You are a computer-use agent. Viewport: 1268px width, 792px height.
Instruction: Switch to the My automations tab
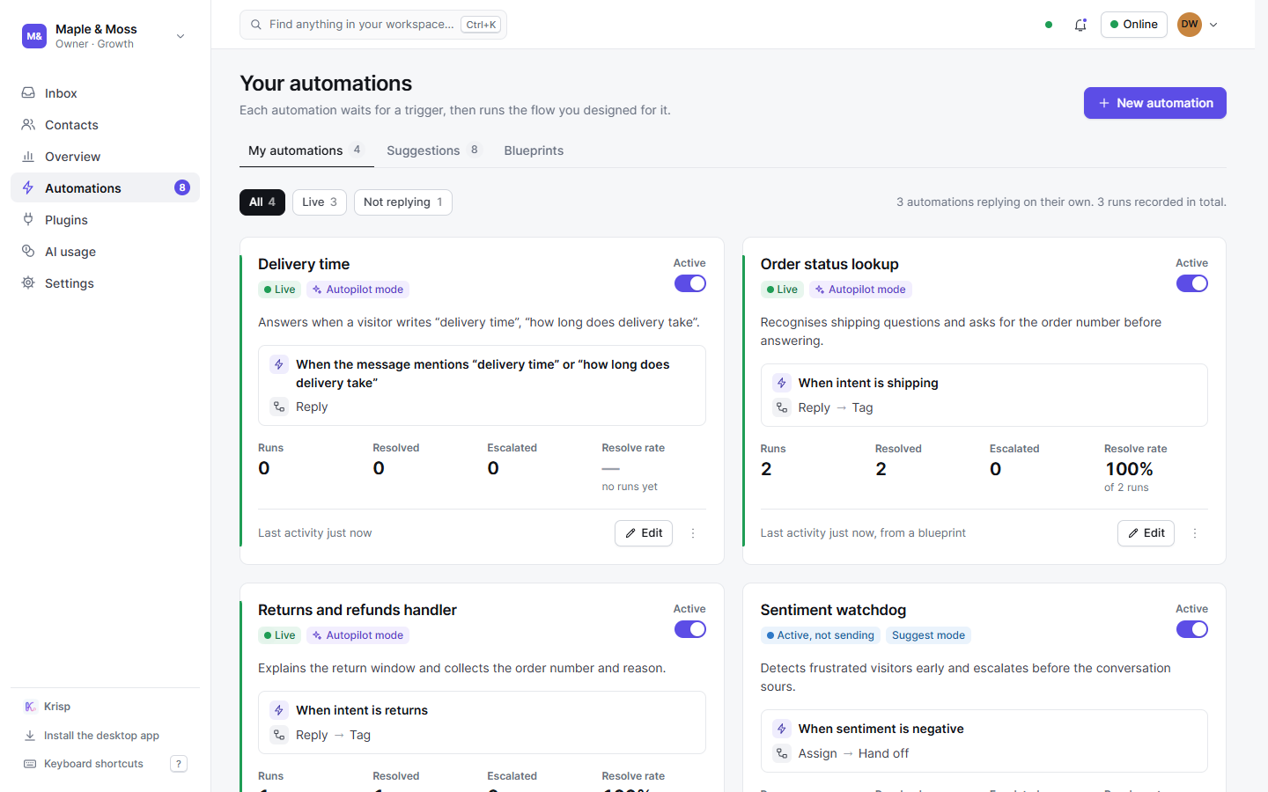tap(306, 150)
